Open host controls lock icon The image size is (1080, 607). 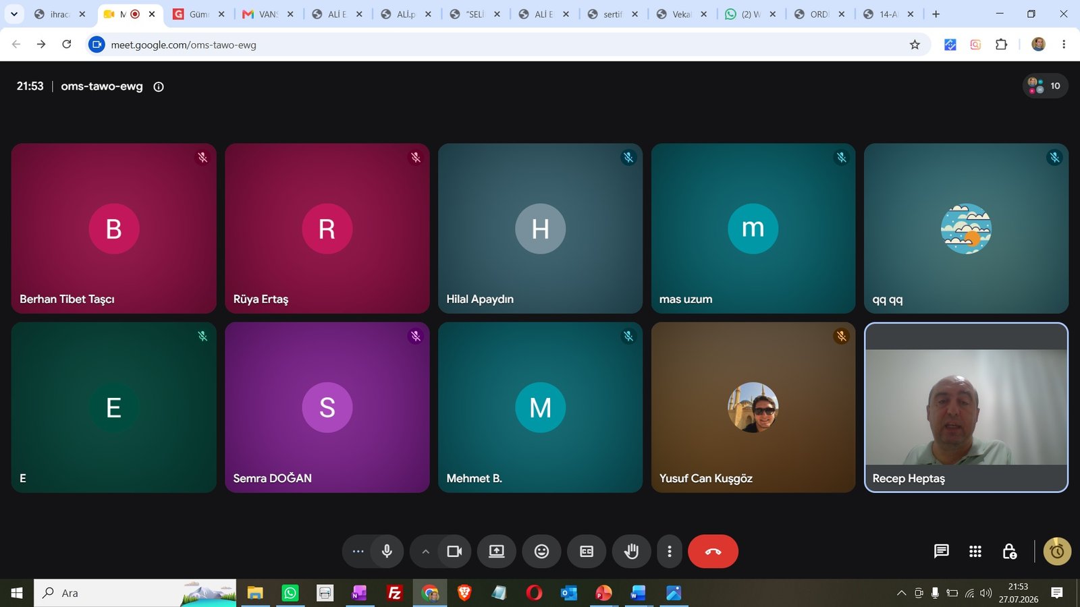click(x=1009, y=552)
